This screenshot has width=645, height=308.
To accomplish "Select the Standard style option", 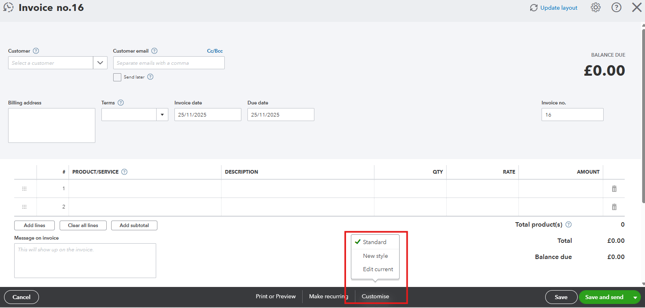I will (374, 242).
